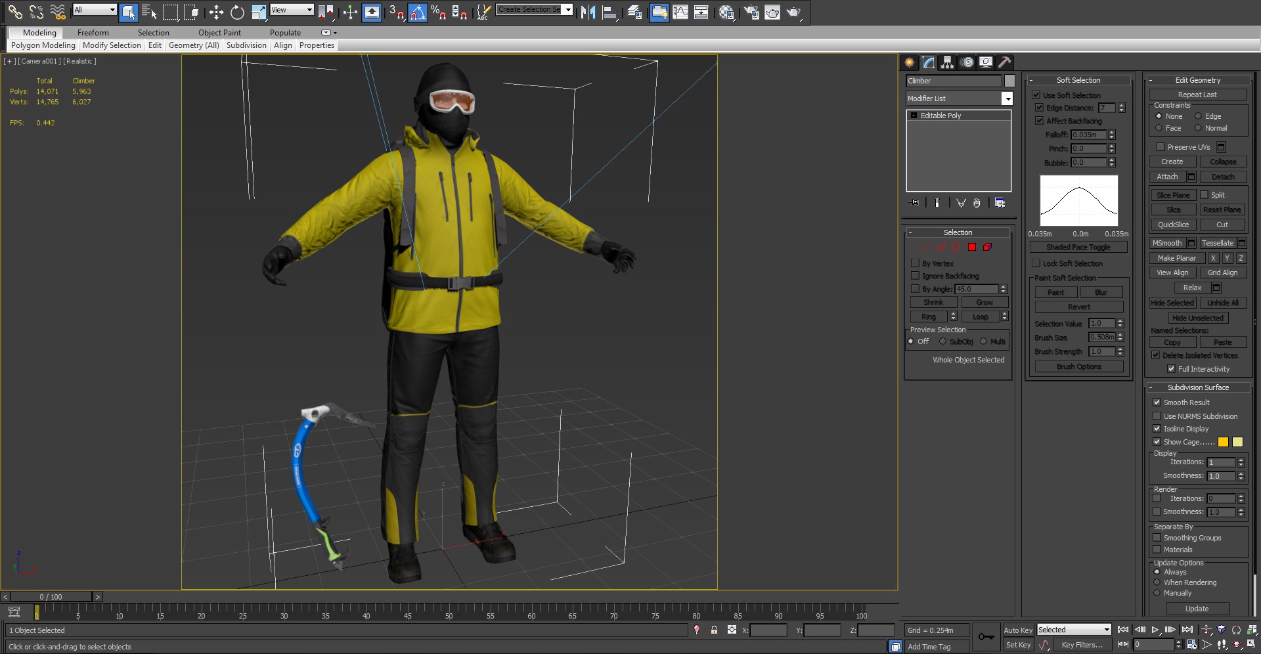Toggle Edge Distance checkbox
This screenshot has height=654, width=1261.
(x=1039, y=108)
